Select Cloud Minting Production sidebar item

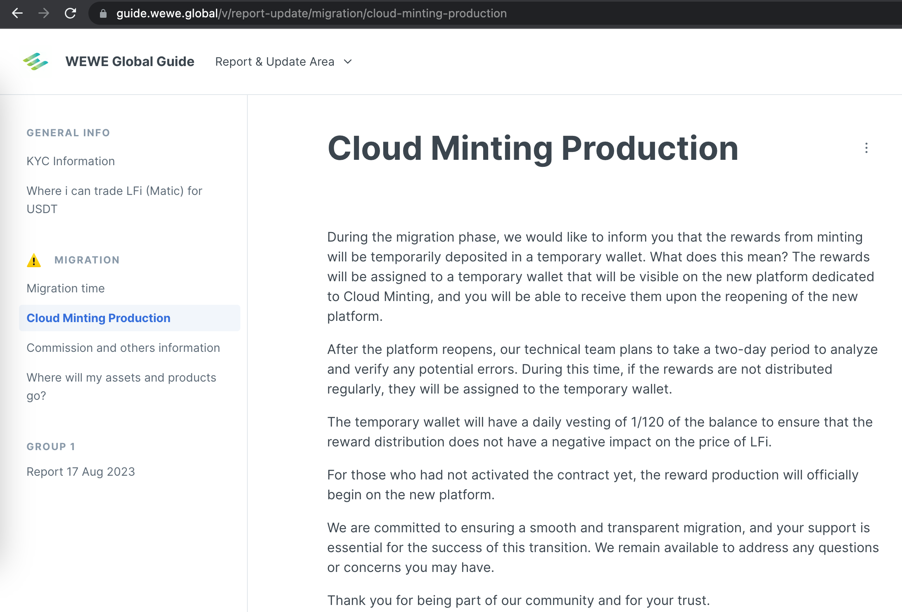click(x=98, y=318)
